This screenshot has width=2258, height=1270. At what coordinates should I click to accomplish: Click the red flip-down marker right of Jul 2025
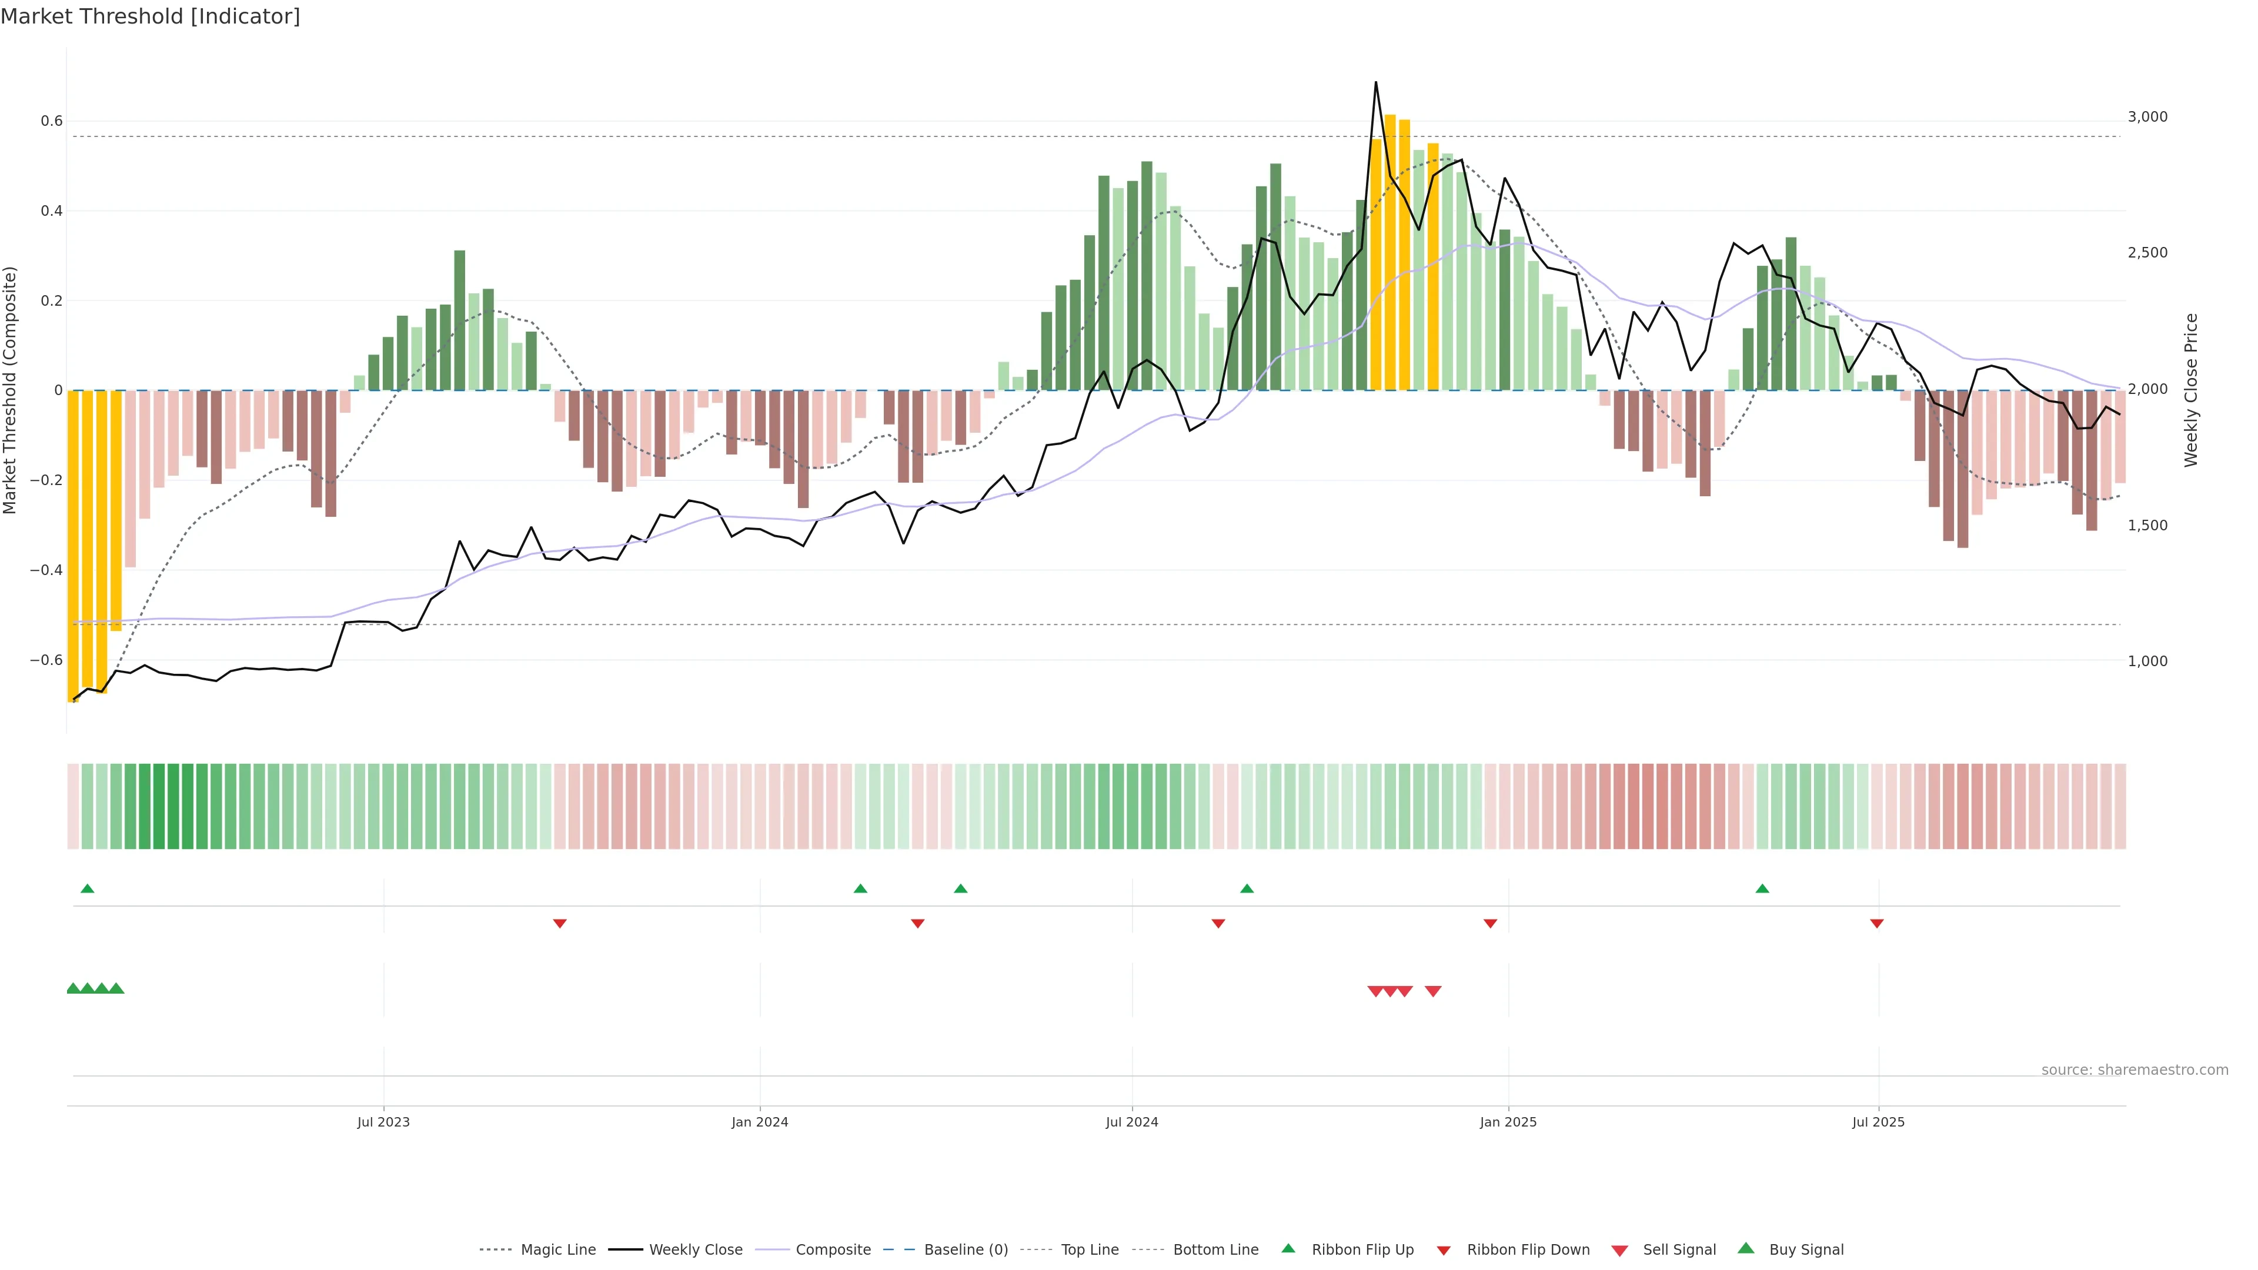click(1877, 924)
